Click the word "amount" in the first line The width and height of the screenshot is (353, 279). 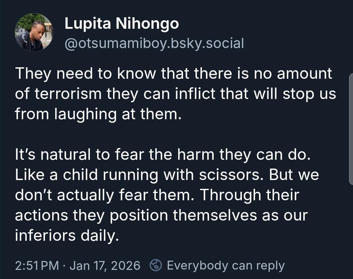(304, 73)
